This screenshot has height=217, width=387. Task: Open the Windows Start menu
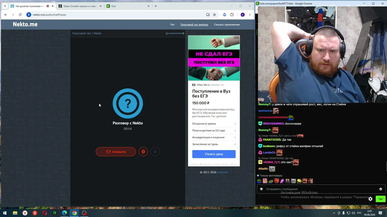[5, 213]
